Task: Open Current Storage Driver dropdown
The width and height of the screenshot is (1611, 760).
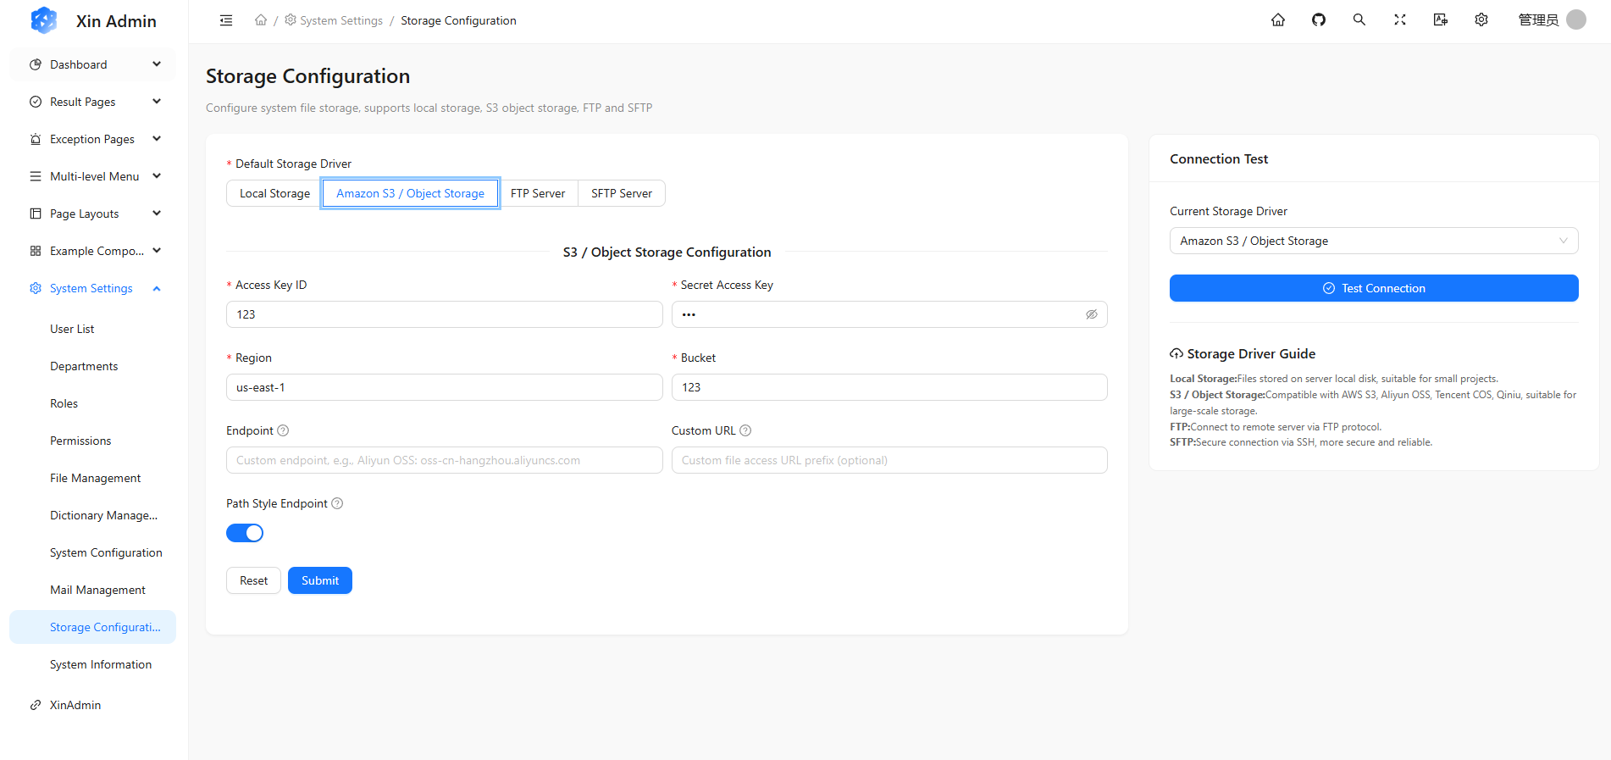Action: tap(1373, 241)
